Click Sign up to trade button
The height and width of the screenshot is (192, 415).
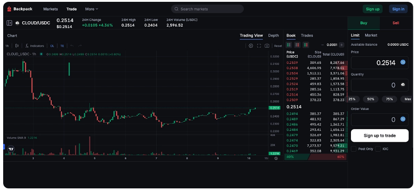[380, 135]
